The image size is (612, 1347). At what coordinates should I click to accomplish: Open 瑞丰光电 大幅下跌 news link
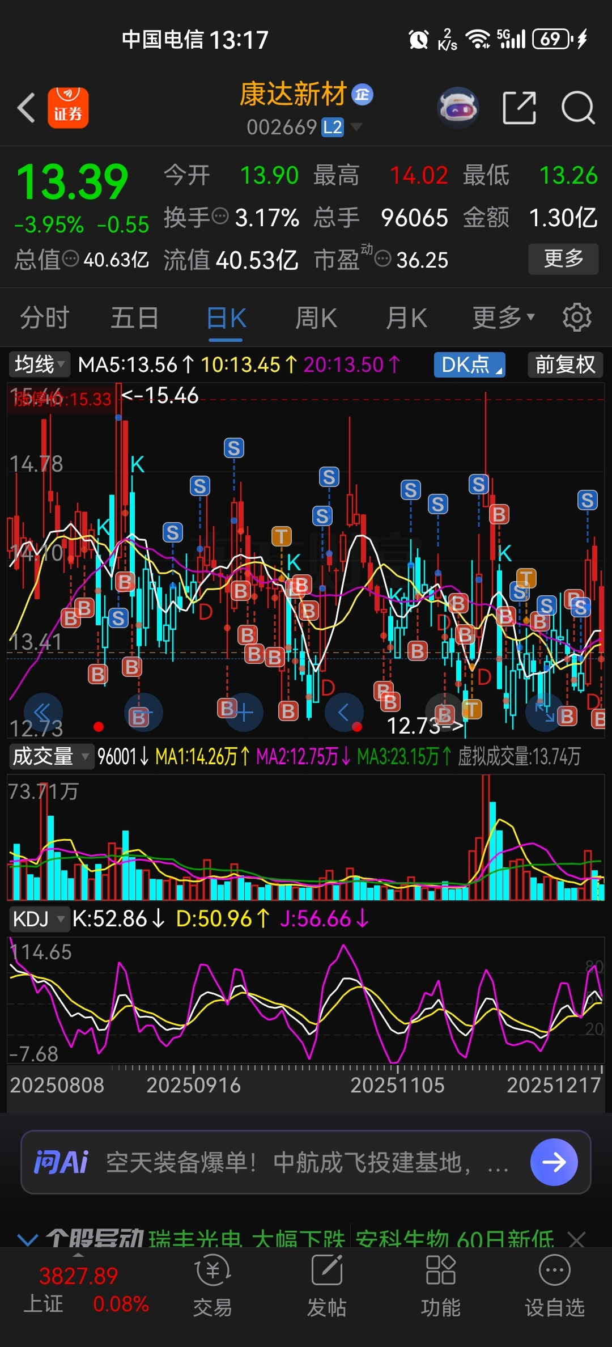247,1239
